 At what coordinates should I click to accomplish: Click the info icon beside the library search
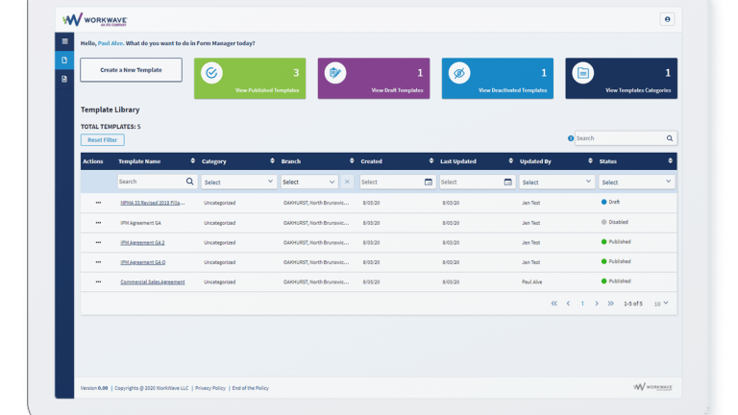pyautogui.click(x=571, y=138)
